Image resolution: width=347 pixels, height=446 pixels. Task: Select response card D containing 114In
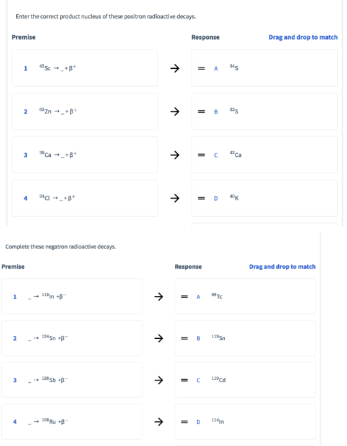(x=245, y=422)
